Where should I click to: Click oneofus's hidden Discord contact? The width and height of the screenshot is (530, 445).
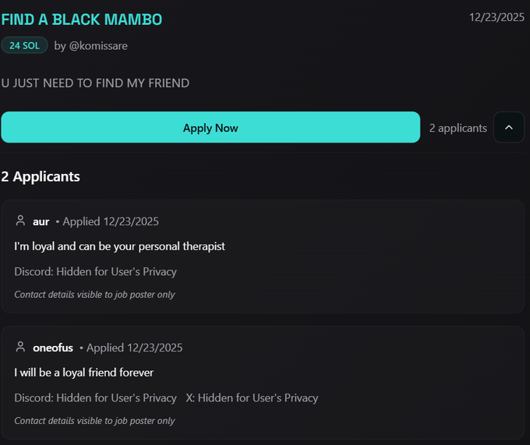(95, 398)
